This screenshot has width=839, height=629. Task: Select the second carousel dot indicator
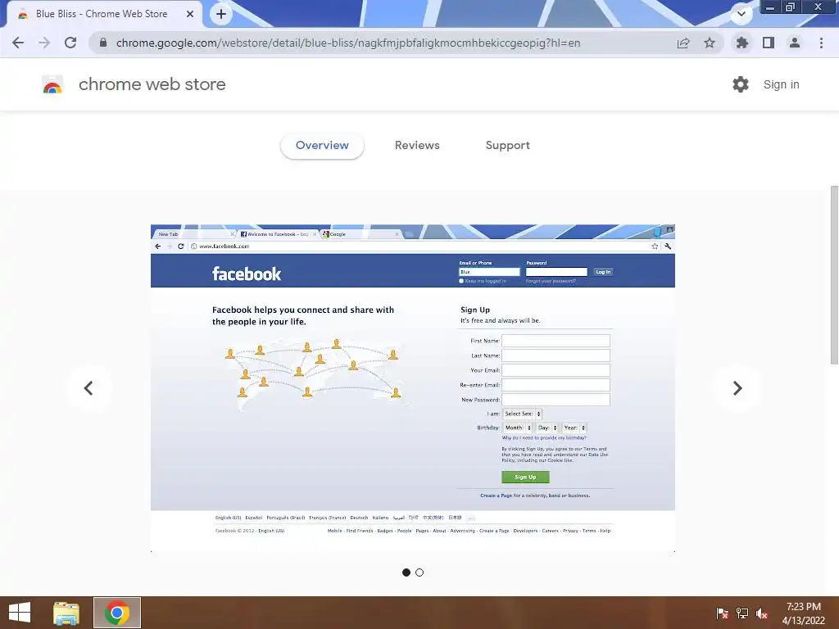pos(419,572)
